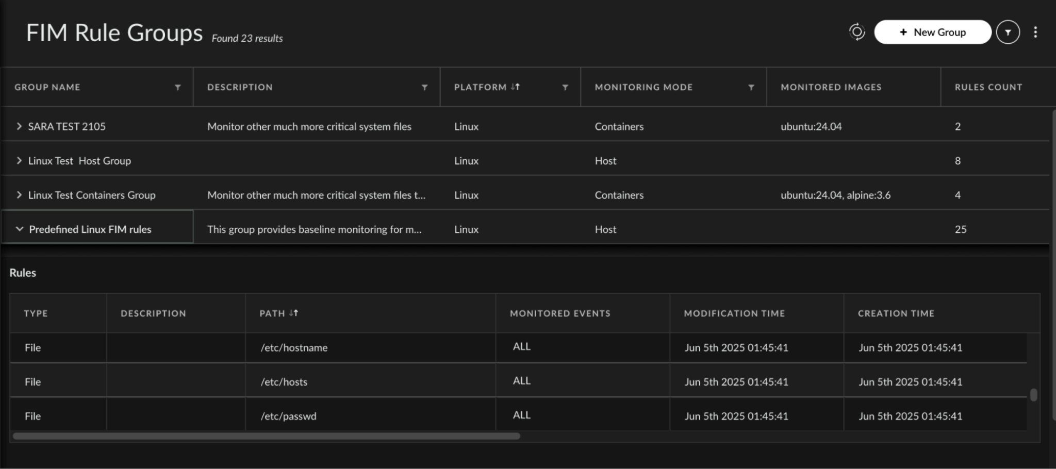Toggle the Platform sort arrows
Screen dimensions: 1056x469
pyautogui.click(x=515, y=87)
